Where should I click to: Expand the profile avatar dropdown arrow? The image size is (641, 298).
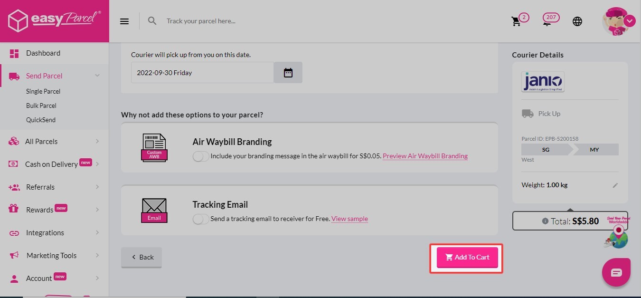(630, 21)
